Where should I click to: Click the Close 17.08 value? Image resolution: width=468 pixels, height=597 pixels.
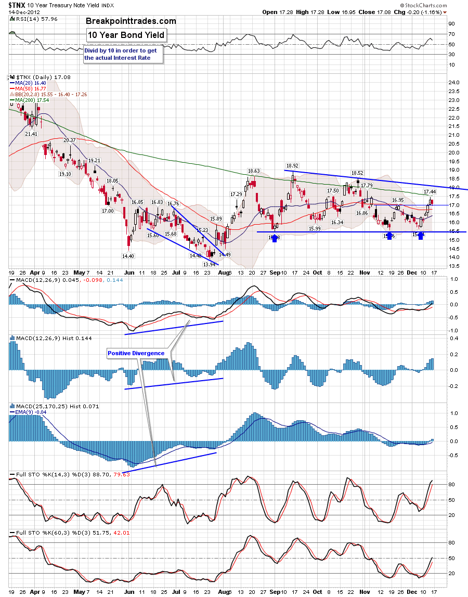pos(374,12)
